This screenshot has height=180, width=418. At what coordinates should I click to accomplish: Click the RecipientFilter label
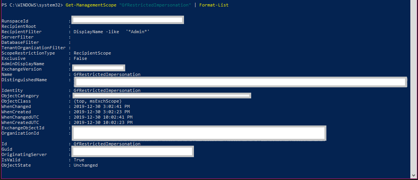coord(22,32)
